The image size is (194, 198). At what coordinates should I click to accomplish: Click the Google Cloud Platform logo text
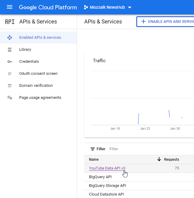point(48,7)
